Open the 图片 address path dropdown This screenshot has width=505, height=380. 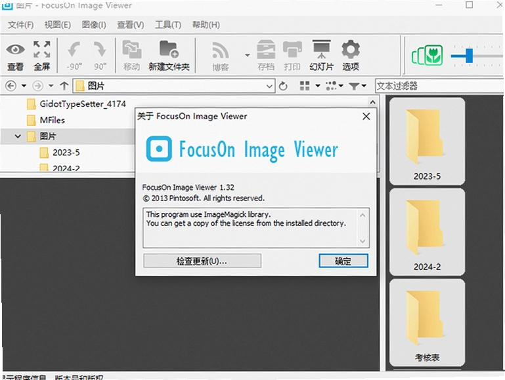tap(269, 86)
